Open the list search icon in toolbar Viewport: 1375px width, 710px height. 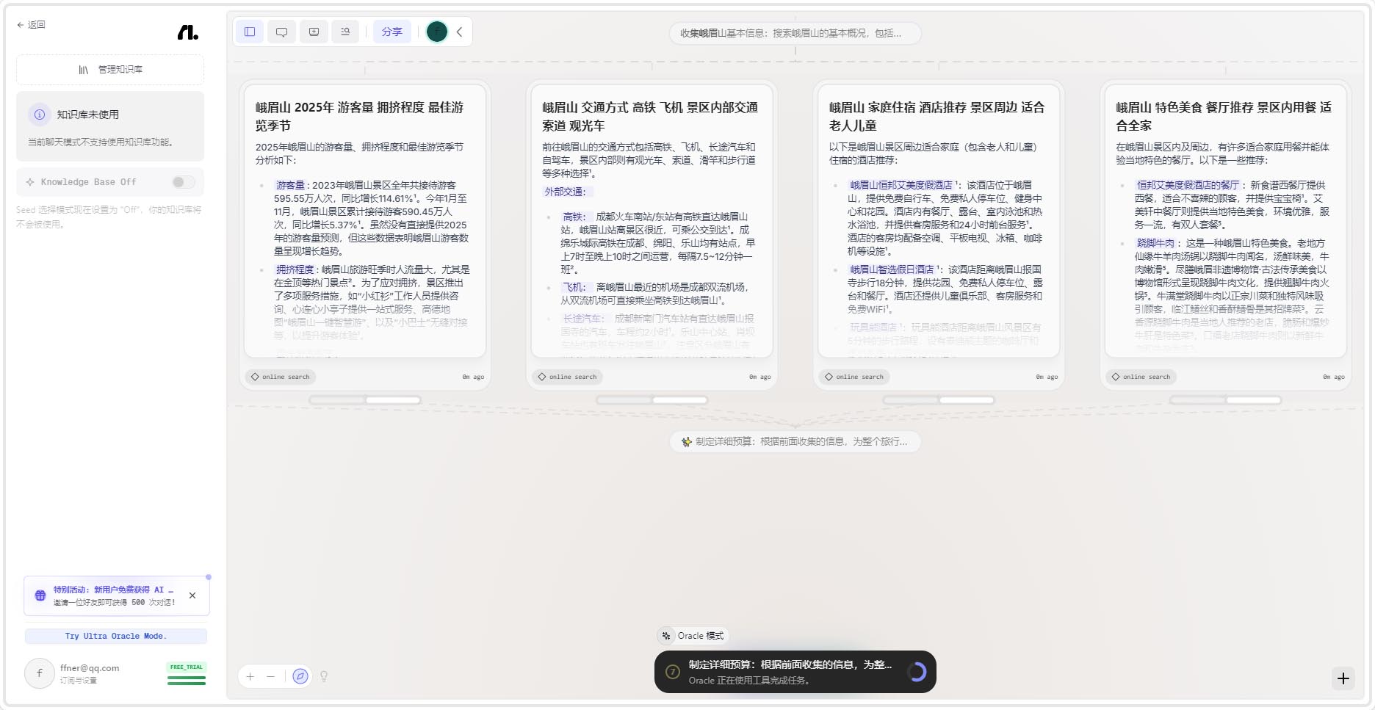coord(345,32)
